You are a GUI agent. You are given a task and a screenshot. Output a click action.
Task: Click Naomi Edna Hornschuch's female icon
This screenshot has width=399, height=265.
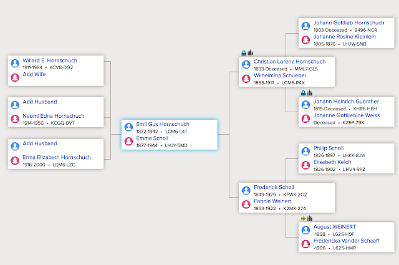[x=15, y=119]
